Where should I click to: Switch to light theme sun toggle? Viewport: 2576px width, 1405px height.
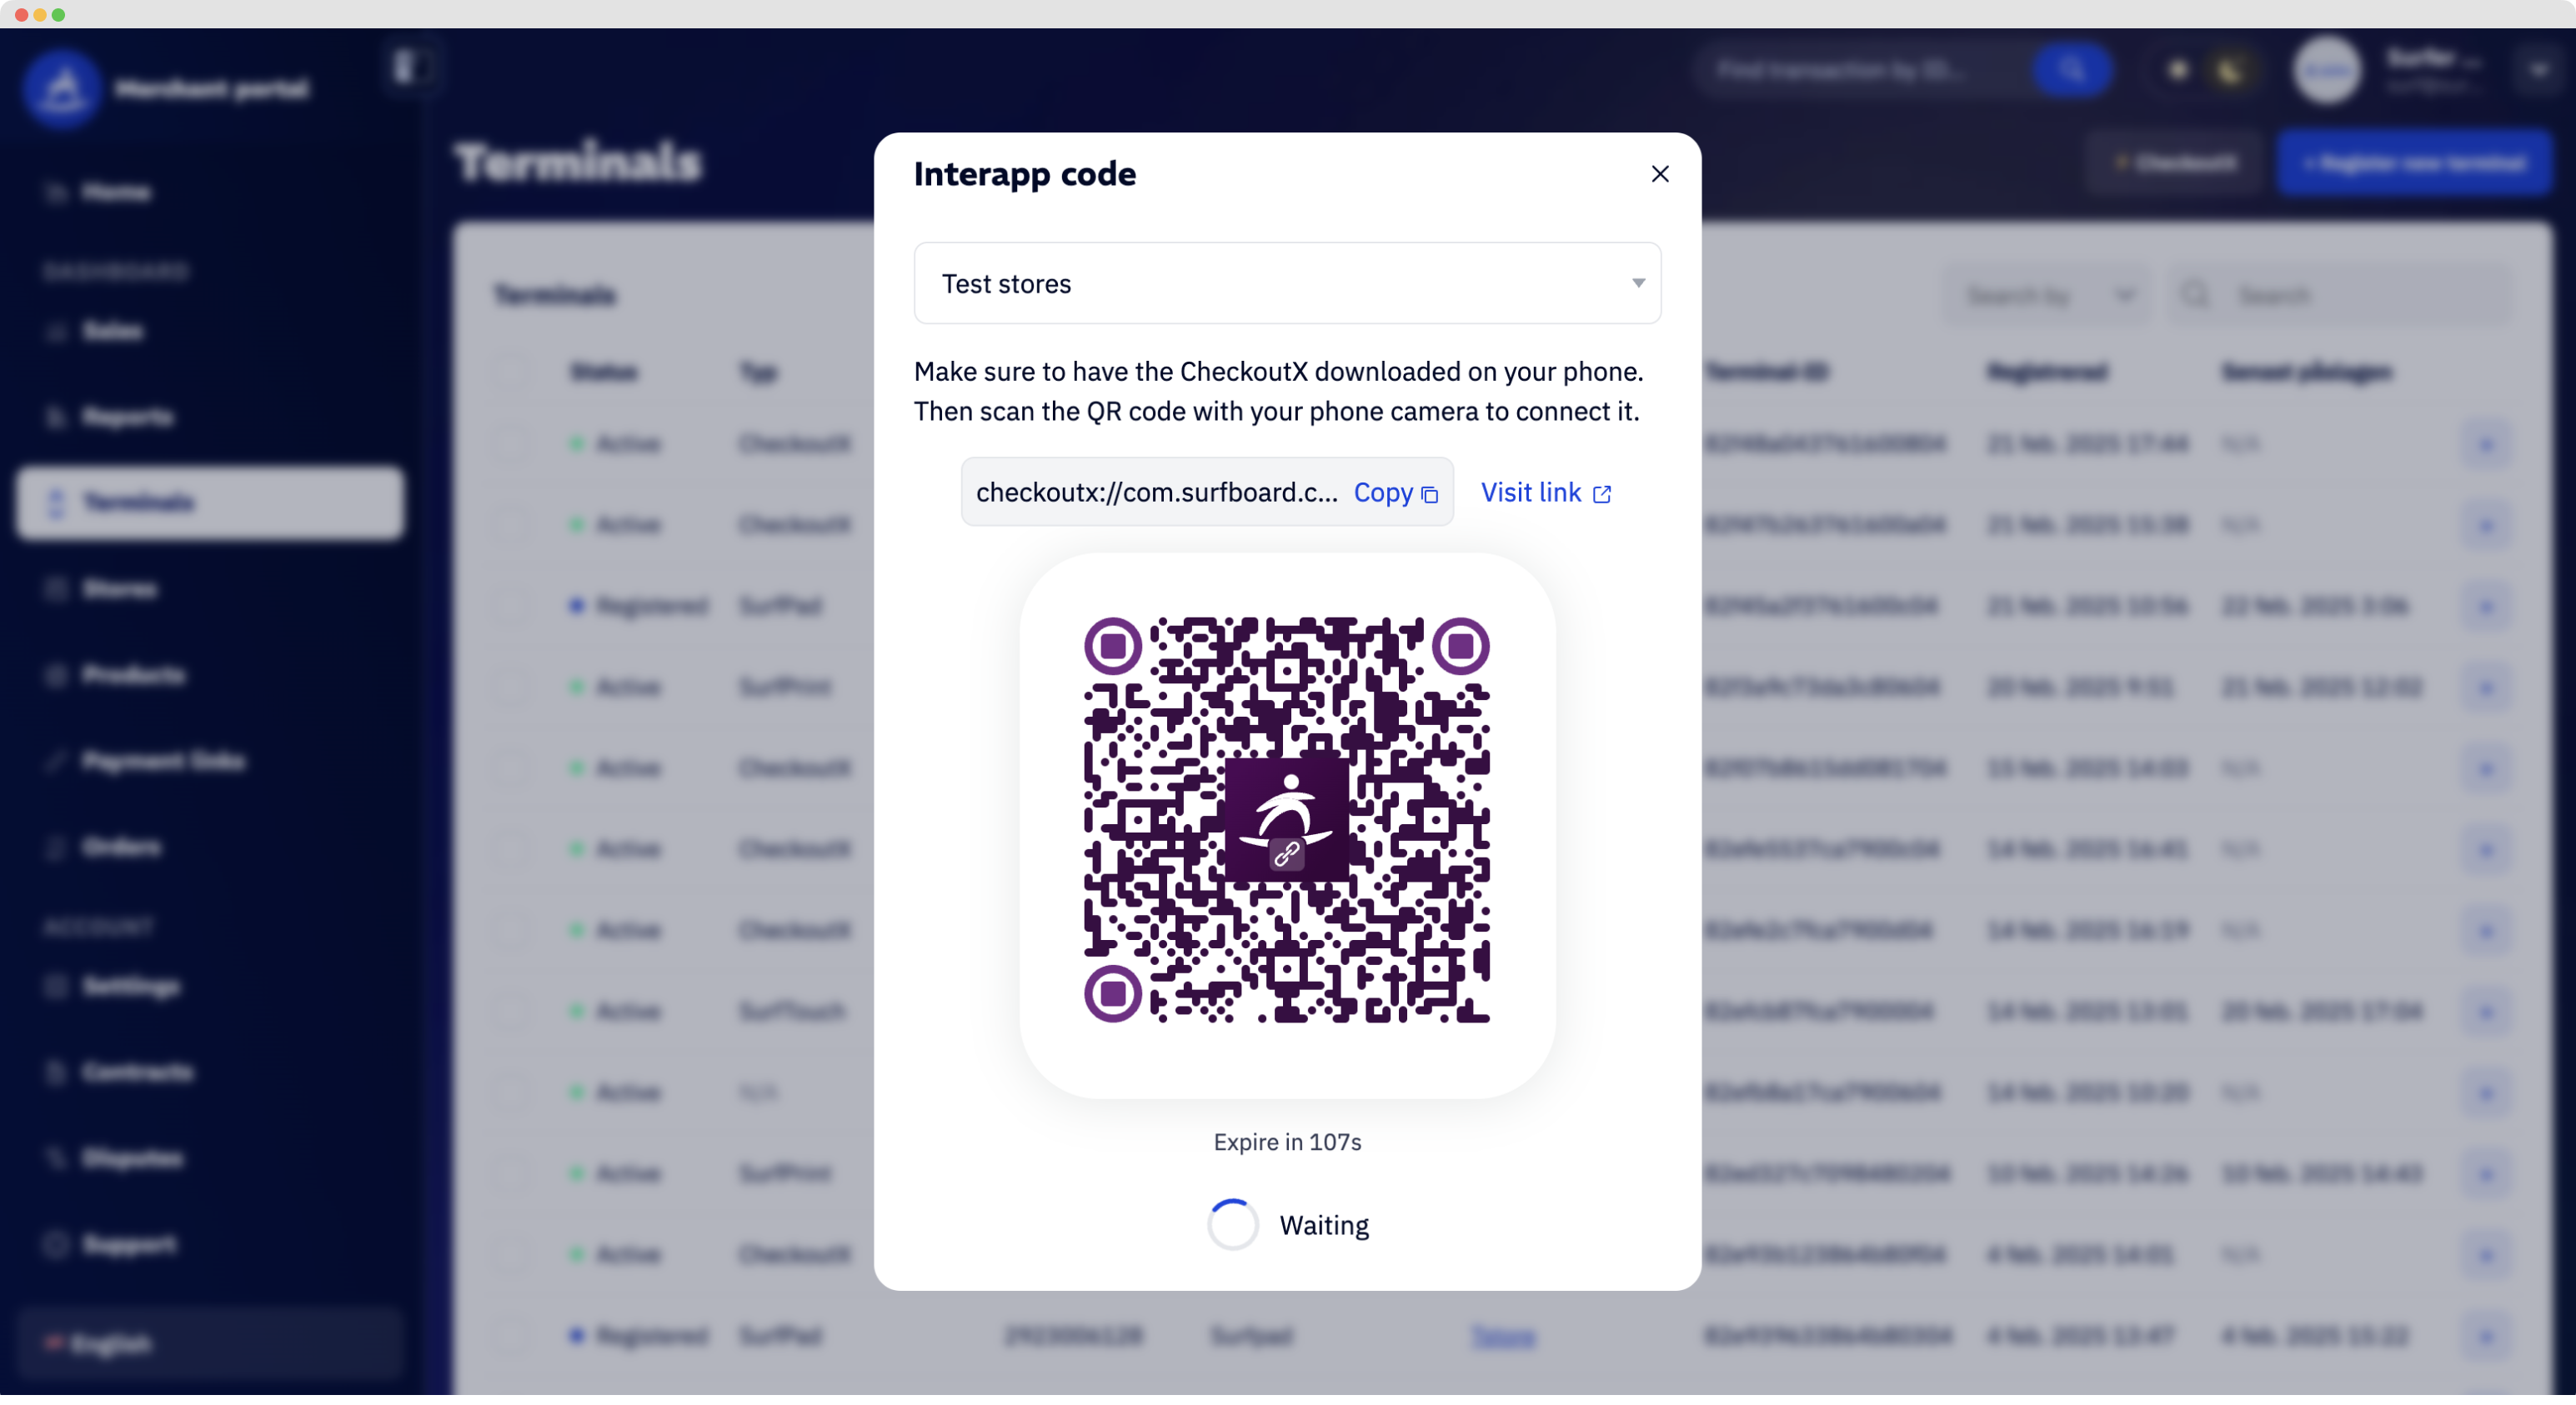[x=2178, y=70]
